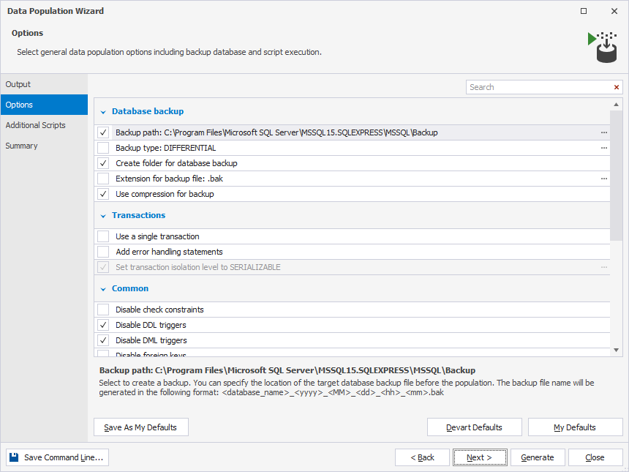The width and height of the screenshot is (629, 472).
Task: Click the Close button at bottom
Action: click(x=595, y=457)
